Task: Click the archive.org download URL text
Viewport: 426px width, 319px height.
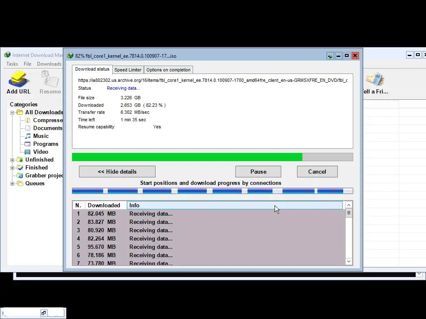Action: [x=213, y=80]
